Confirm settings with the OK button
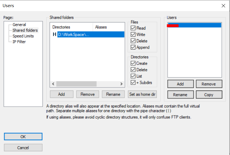230x155 pixels. pyautogui.click(x=23, y=137)
